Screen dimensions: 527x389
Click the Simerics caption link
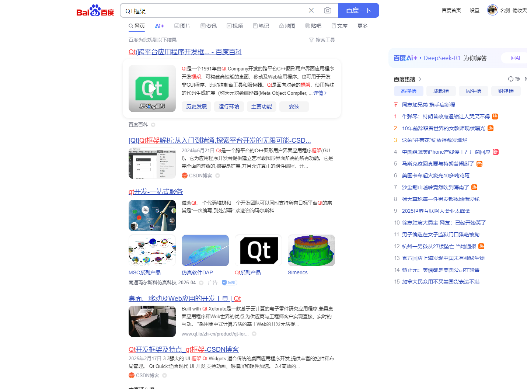(298, 272)
